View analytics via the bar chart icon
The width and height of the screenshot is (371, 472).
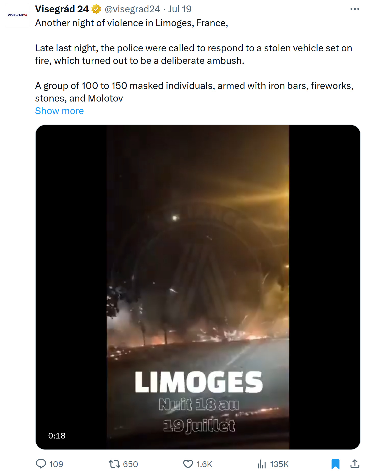(x=262, y=464)
